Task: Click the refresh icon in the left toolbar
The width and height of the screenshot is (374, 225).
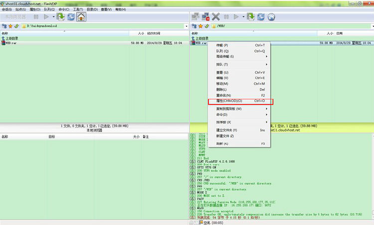Action: pos(71,16)
